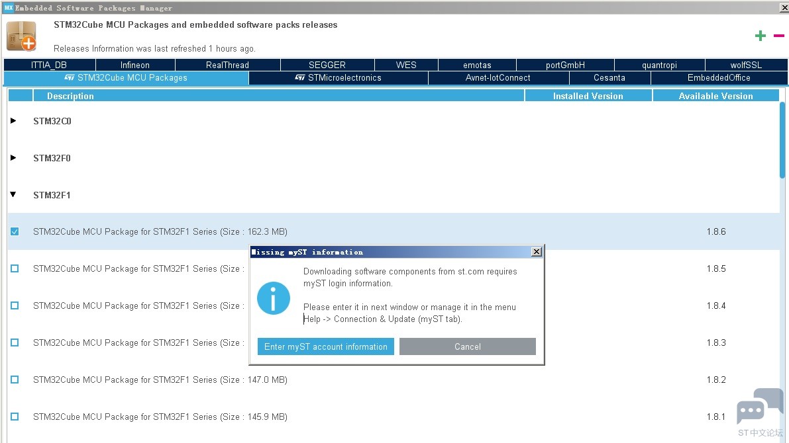Open the SEGGER tab
The width and height of the screenshot is (789, 443).
pos(327,65)
